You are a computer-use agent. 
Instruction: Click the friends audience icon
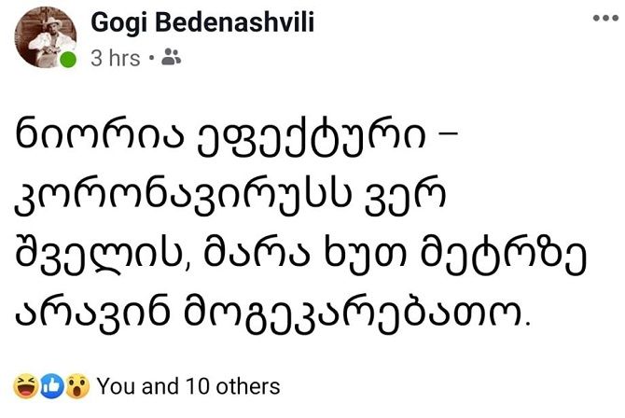172,58
